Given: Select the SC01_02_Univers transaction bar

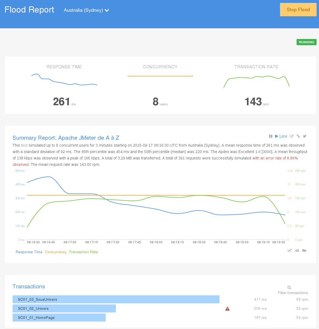Looking at the screenshot, I should point(64,308).
